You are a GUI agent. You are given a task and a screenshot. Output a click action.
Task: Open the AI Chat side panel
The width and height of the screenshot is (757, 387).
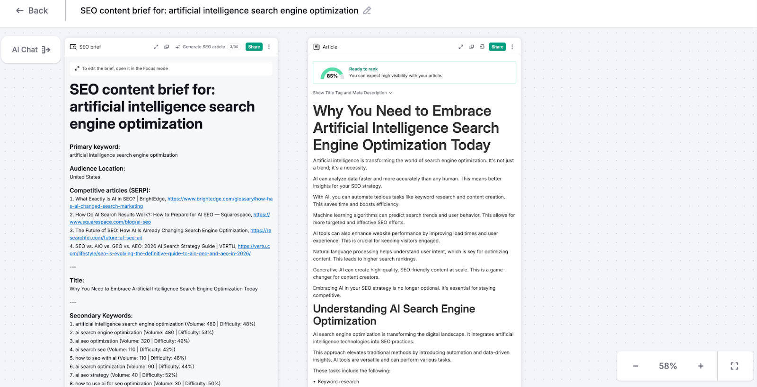[31, 50]
